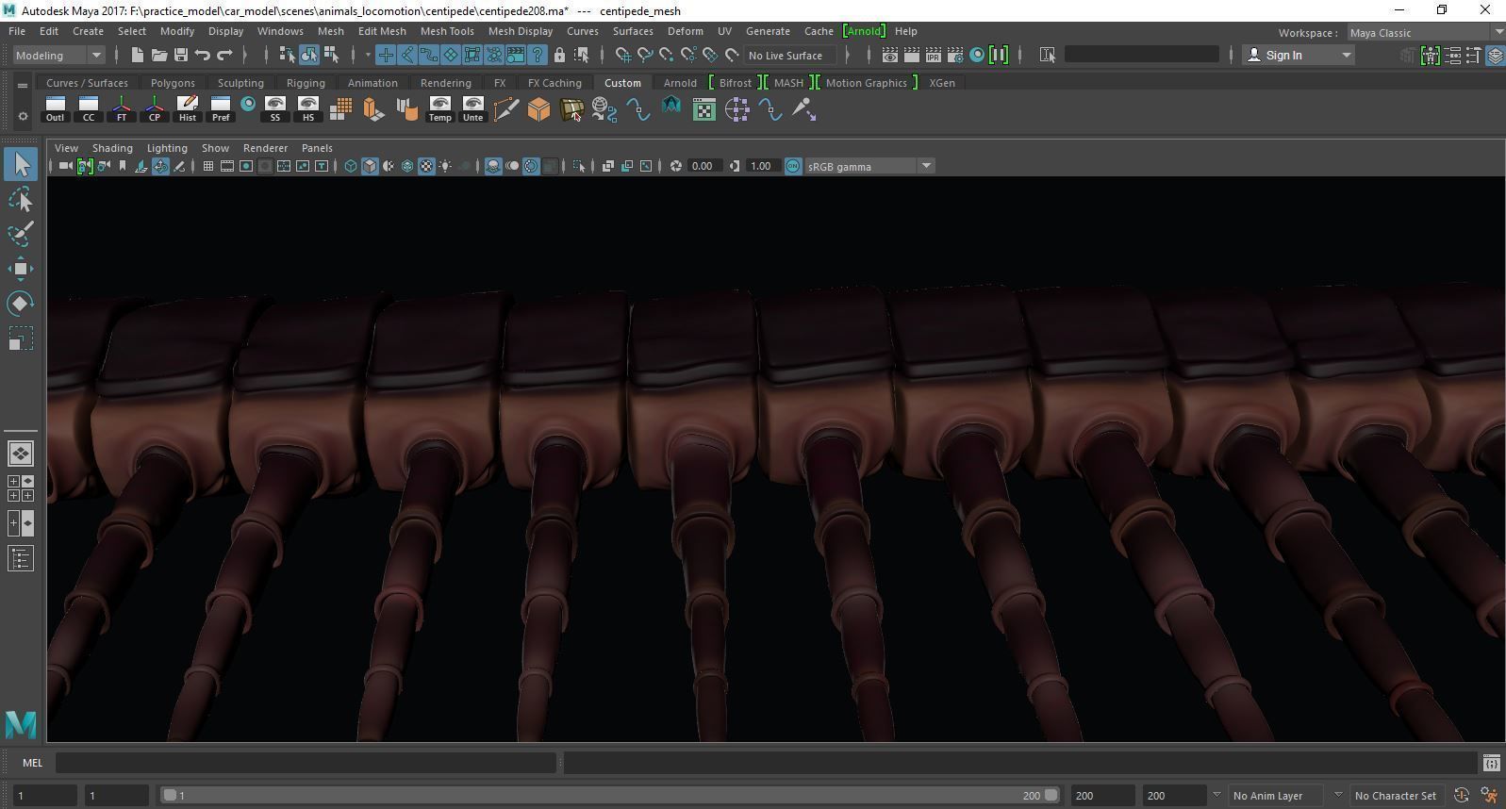Open the Mesh Tools menu
1506x809 pixels.
point(447,31)
